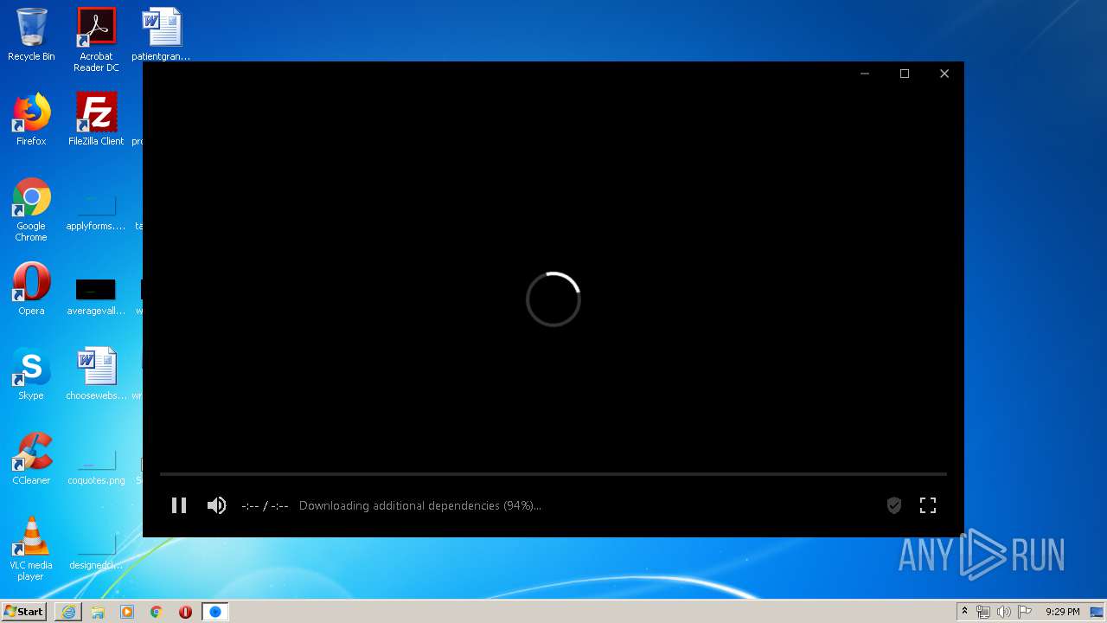Select the active player taskbar button
The height and width of the screenshot is (623, 1107).
pyautogui.click(x=215, y=612)
